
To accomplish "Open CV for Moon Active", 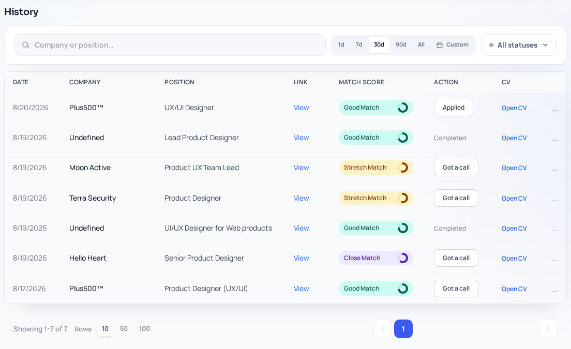I will tap(514, 168).
